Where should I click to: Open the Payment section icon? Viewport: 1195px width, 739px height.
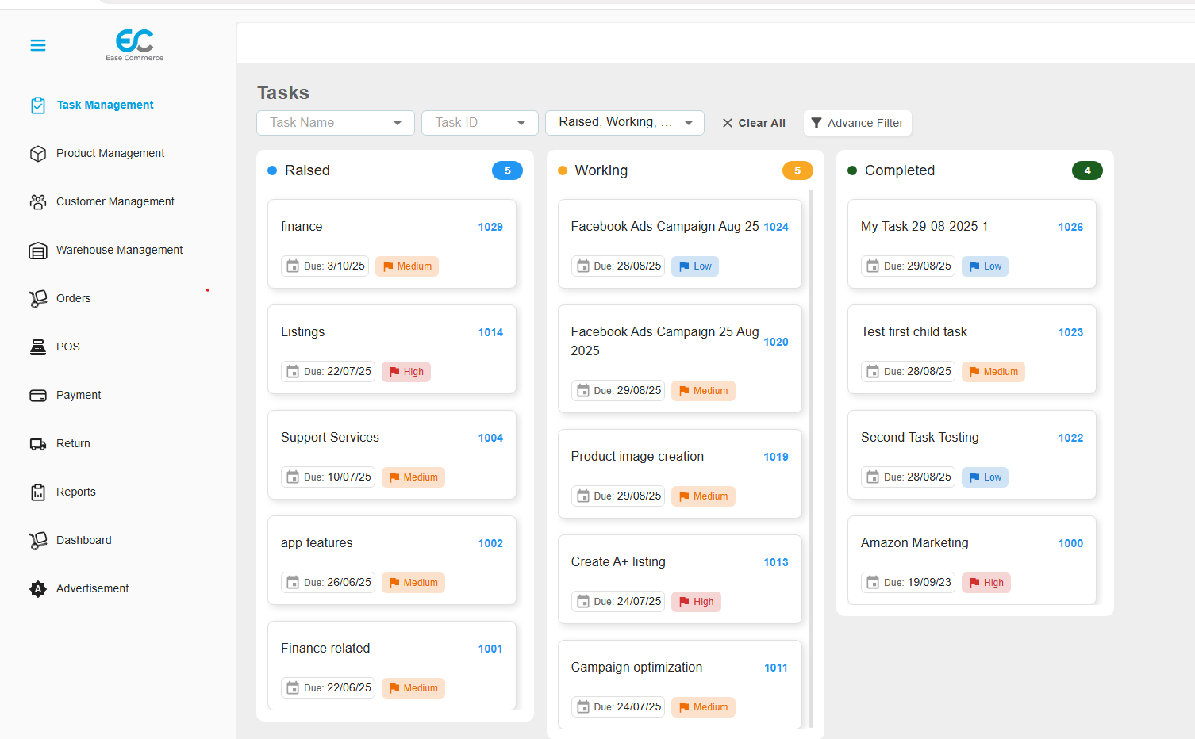point(38,395)
